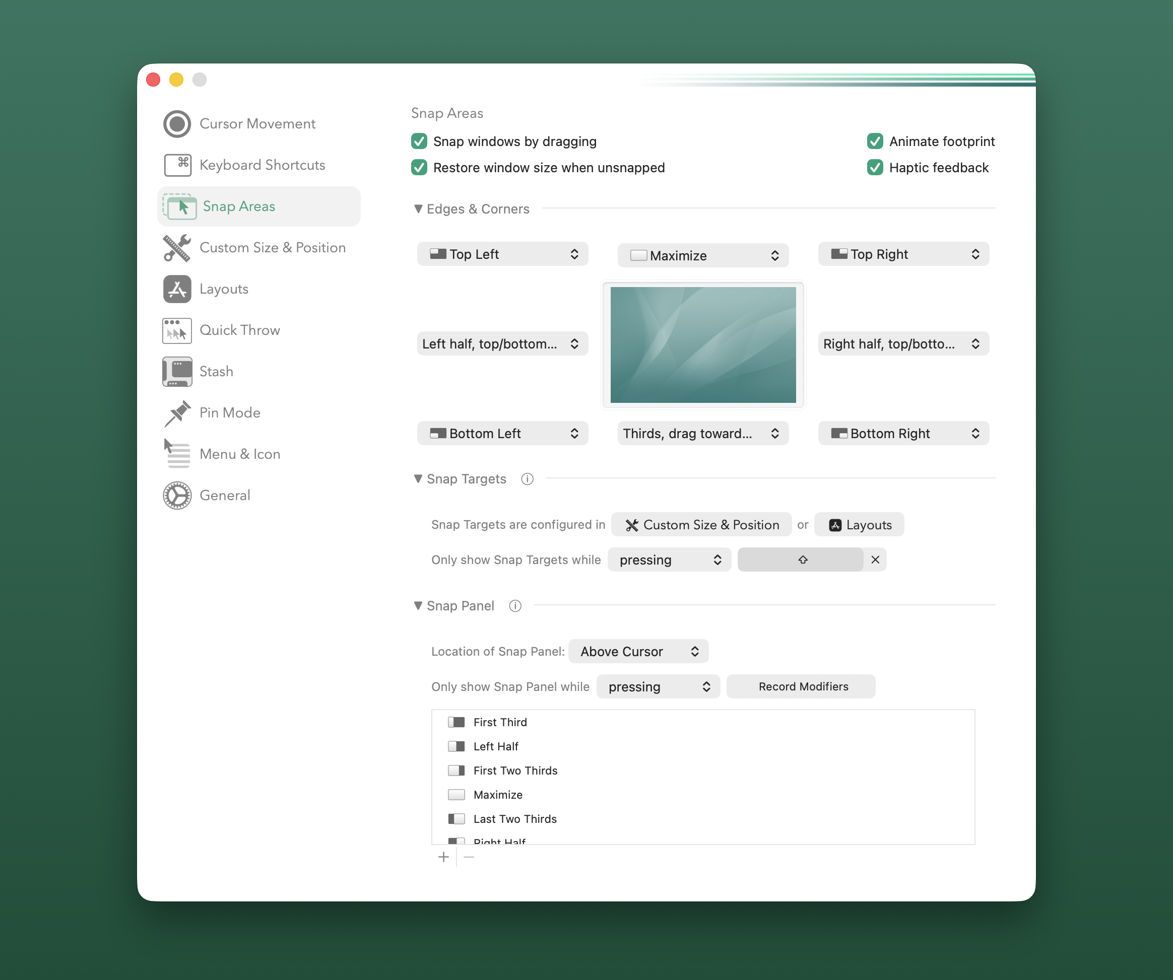Click the General gear icon
The width and height of the screenshot is (1173, 980).
177,496
